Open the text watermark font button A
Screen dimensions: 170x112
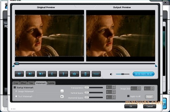62,97
